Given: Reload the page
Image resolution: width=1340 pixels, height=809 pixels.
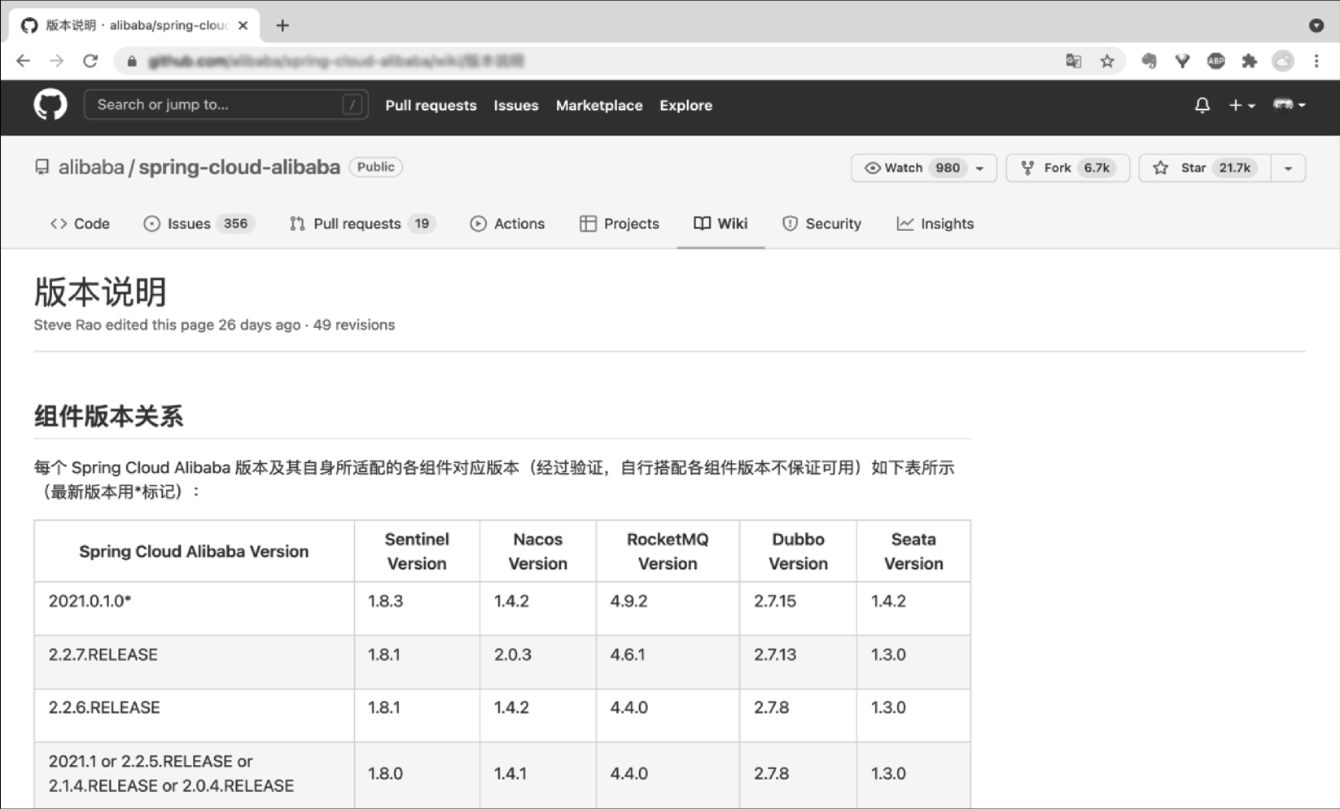Looking at the screenshot, I should coord(90,61).
